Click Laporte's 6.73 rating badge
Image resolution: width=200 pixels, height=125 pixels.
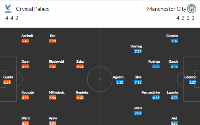pos(174,98)
